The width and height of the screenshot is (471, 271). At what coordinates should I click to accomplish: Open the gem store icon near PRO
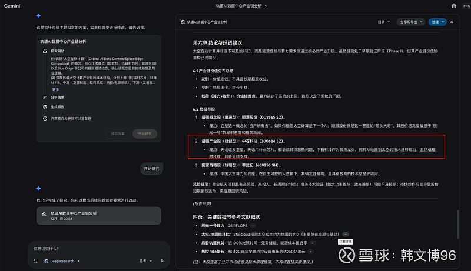tap(454, 6)
